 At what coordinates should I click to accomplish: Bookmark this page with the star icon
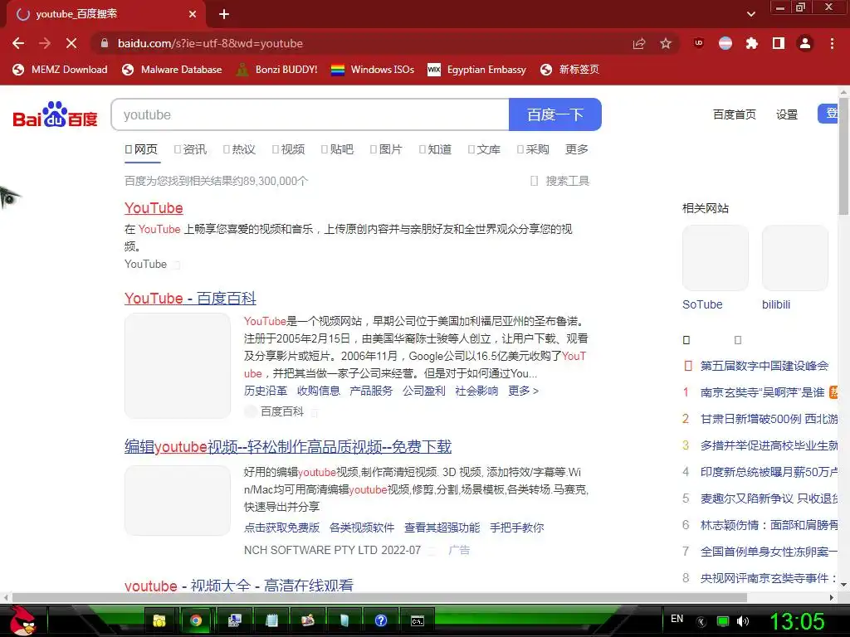click(x=666, y=44)
